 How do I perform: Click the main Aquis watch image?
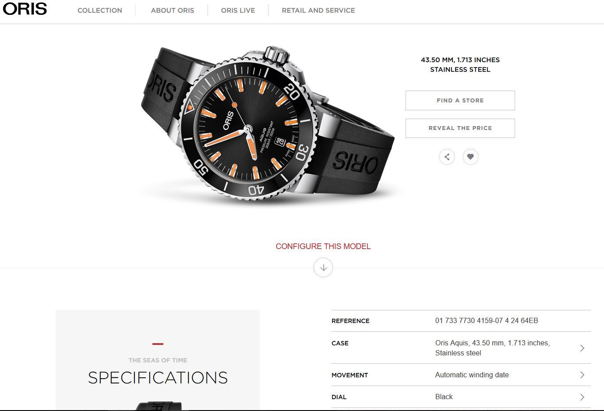tap(268, 125)
